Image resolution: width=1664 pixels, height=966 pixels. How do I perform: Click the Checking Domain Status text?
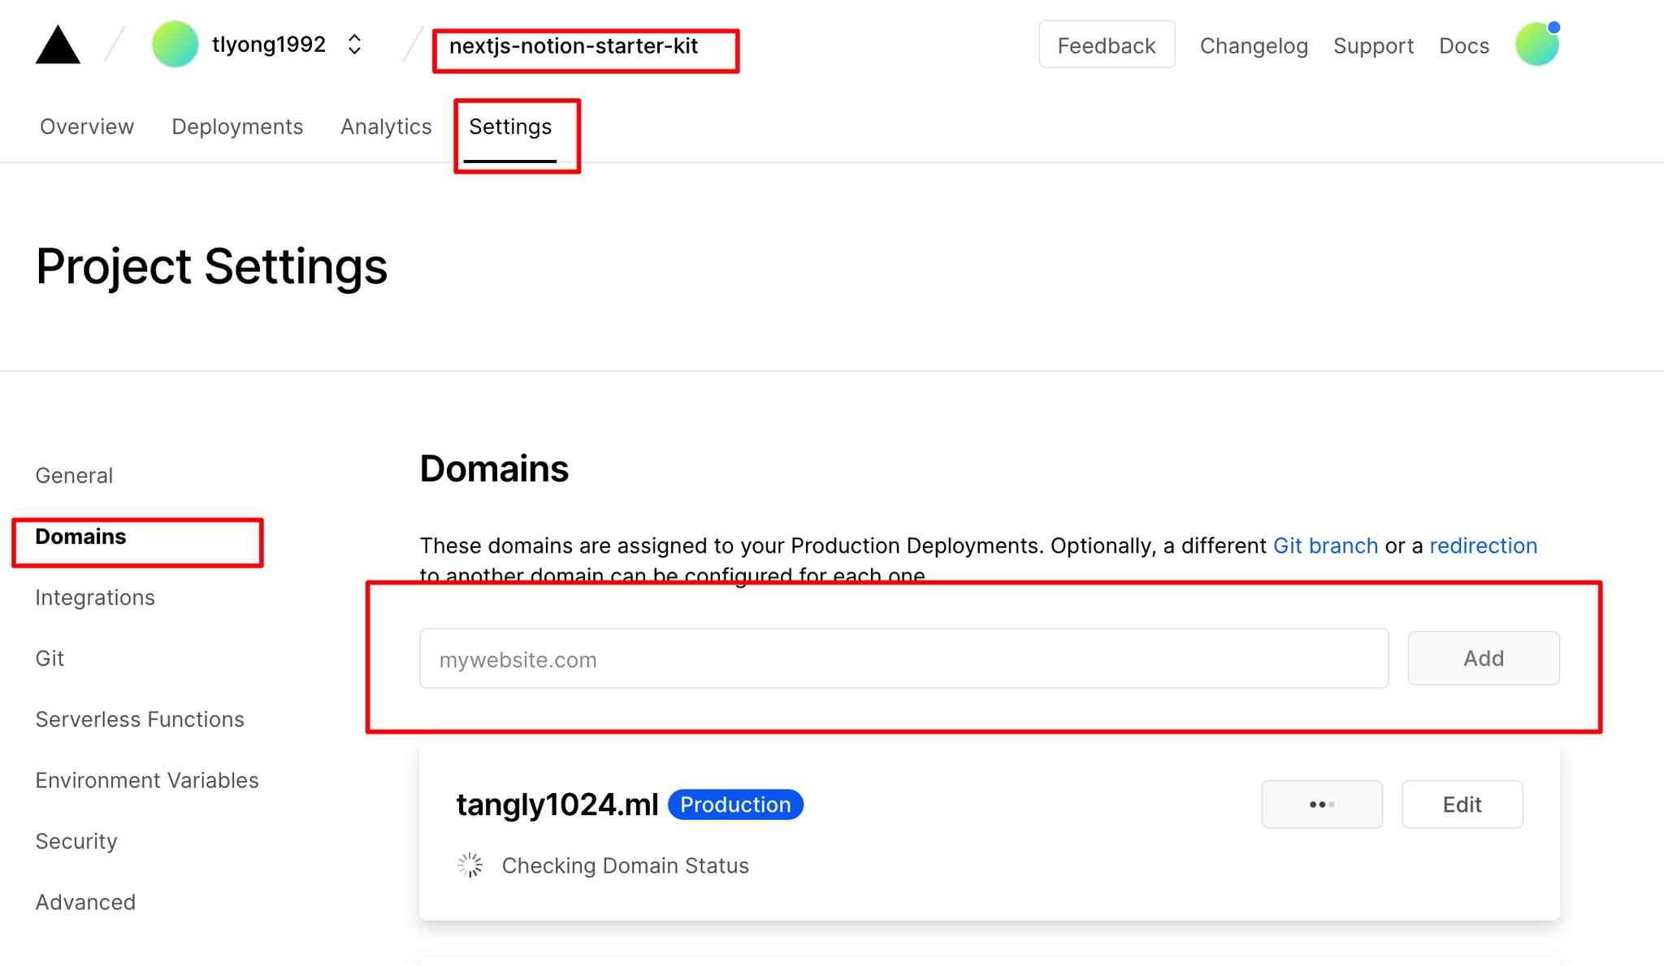626,865
